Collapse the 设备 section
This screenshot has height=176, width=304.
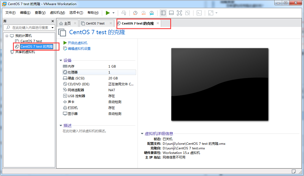tap(61, 60)
